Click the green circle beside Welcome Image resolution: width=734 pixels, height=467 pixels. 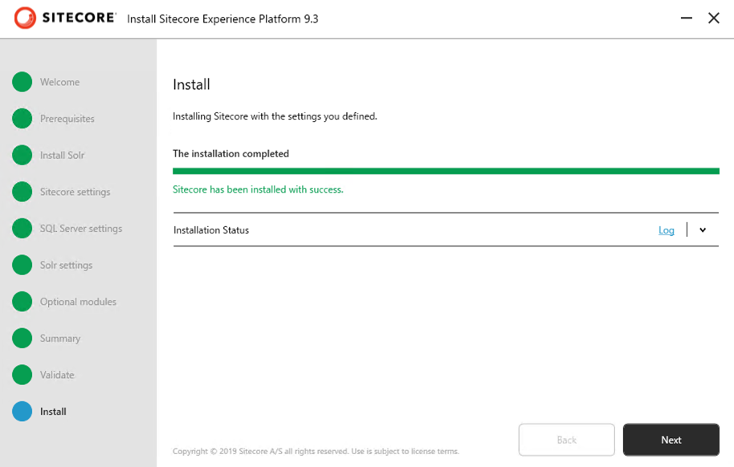tap(22, 82)
